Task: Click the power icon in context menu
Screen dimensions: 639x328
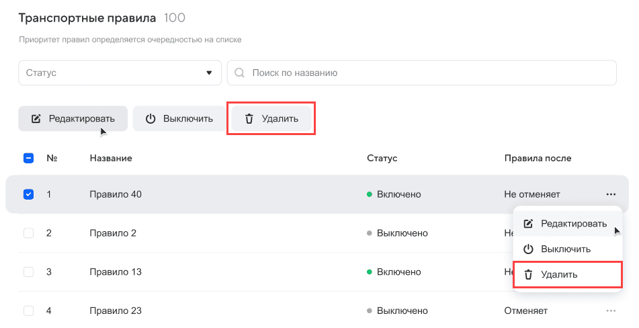Action: pyautogui.click(x=528, y=249)
